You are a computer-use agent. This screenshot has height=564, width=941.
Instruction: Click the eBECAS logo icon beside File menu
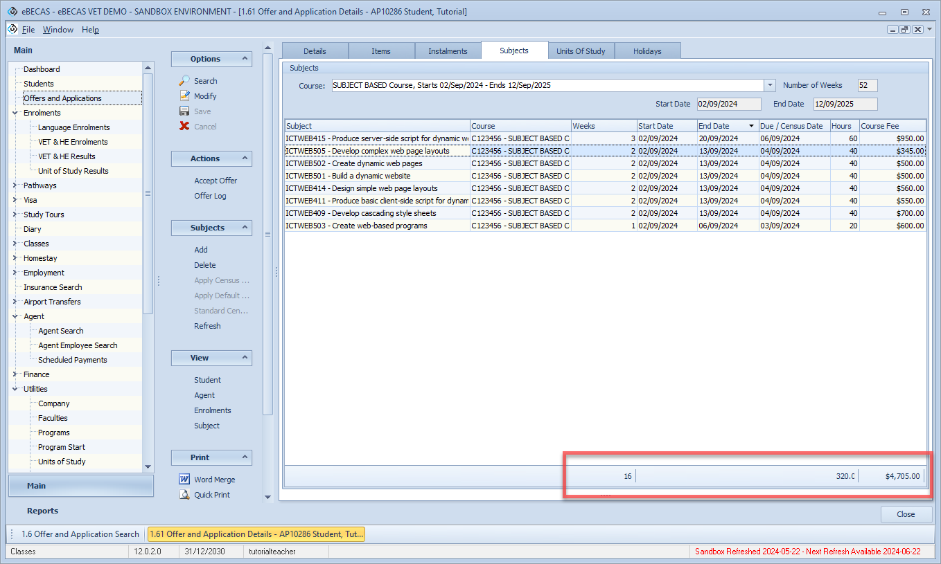pyautogui.click(x=12, y=29)
